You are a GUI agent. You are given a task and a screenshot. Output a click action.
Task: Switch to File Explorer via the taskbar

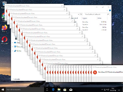(x=59, y=90)
